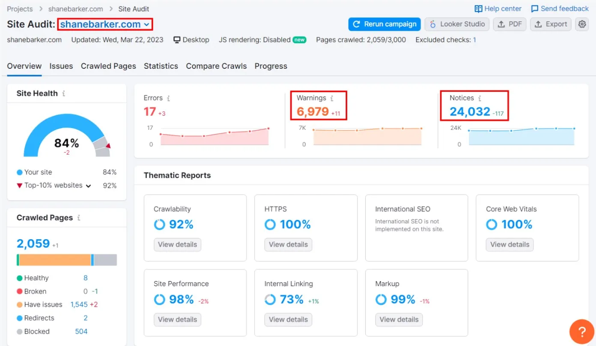Click Have issues count 1,545
The height and width of the screenshot is (346, 596).
coord(79,305)
